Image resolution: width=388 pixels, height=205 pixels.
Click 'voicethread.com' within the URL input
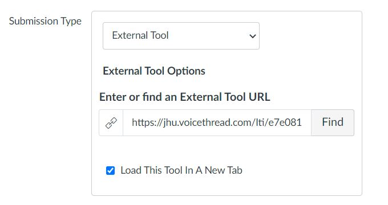[x=214, y=122]
